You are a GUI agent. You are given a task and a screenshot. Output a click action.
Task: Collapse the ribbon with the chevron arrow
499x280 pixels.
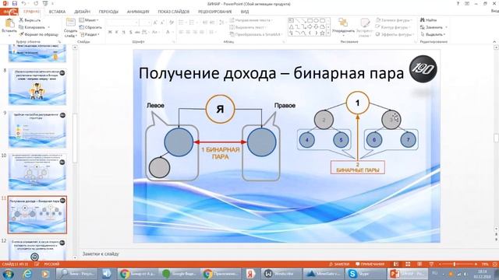tap(494, 41)
